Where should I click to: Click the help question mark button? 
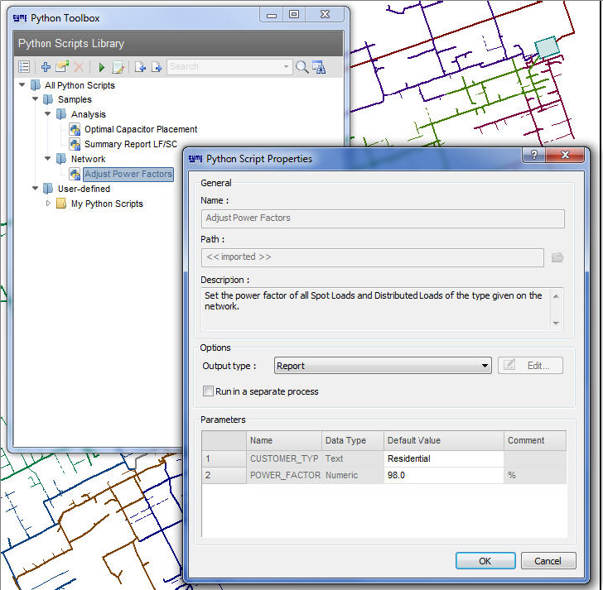[x=534, y=156]
